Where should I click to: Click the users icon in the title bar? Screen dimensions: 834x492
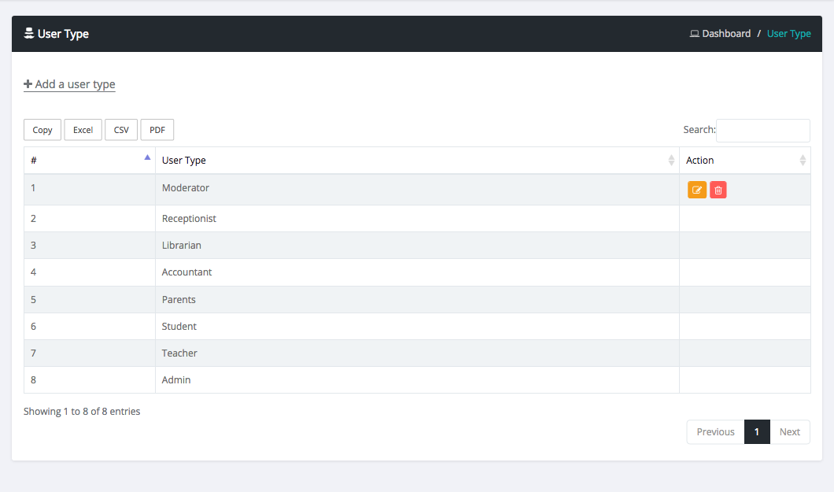[x=29, y=33]
